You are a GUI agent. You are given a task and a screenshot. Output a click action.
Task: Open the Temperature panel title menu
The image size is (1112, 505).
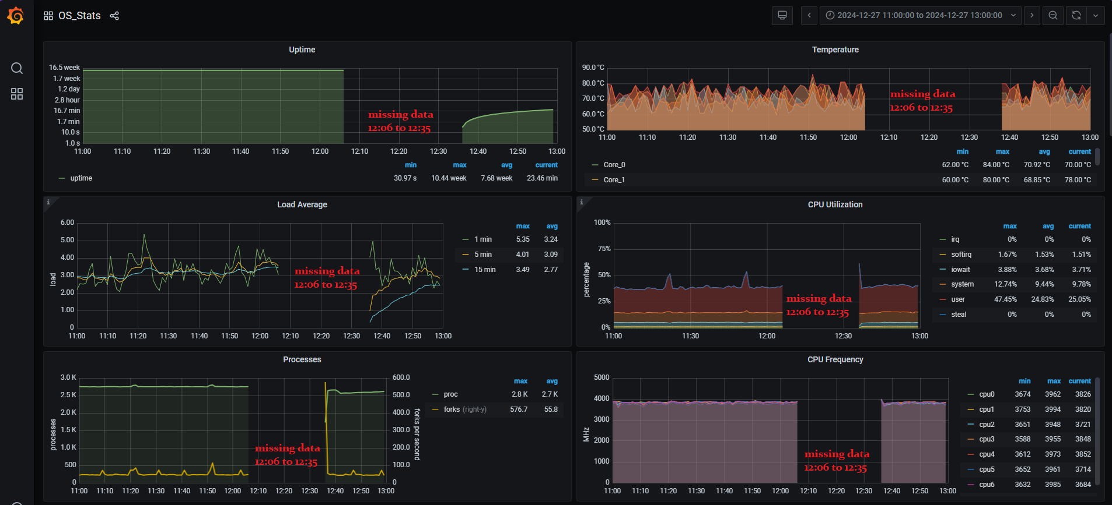coord(835,50)
